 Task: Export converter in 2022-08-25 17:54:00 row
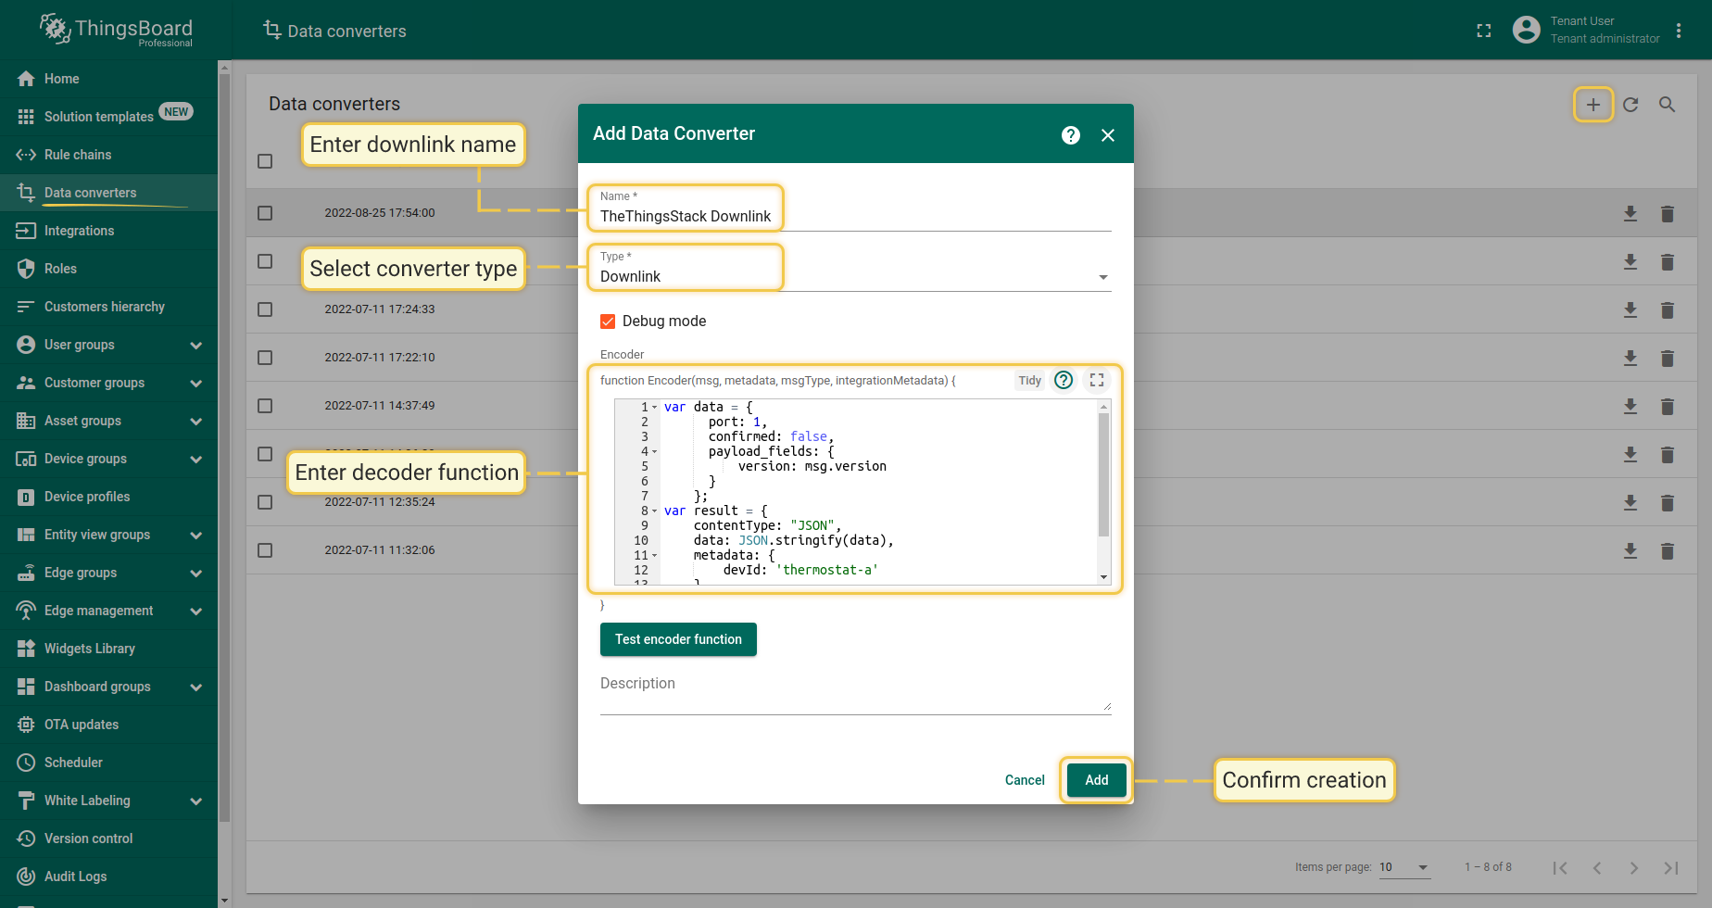tap(1630, 214)
